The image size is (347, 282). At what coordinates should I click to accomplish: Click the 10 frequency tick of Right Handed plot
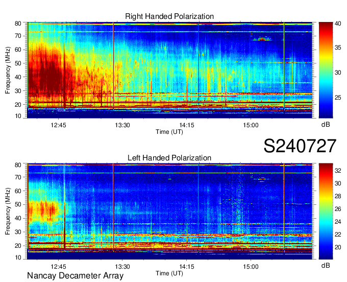18,116
